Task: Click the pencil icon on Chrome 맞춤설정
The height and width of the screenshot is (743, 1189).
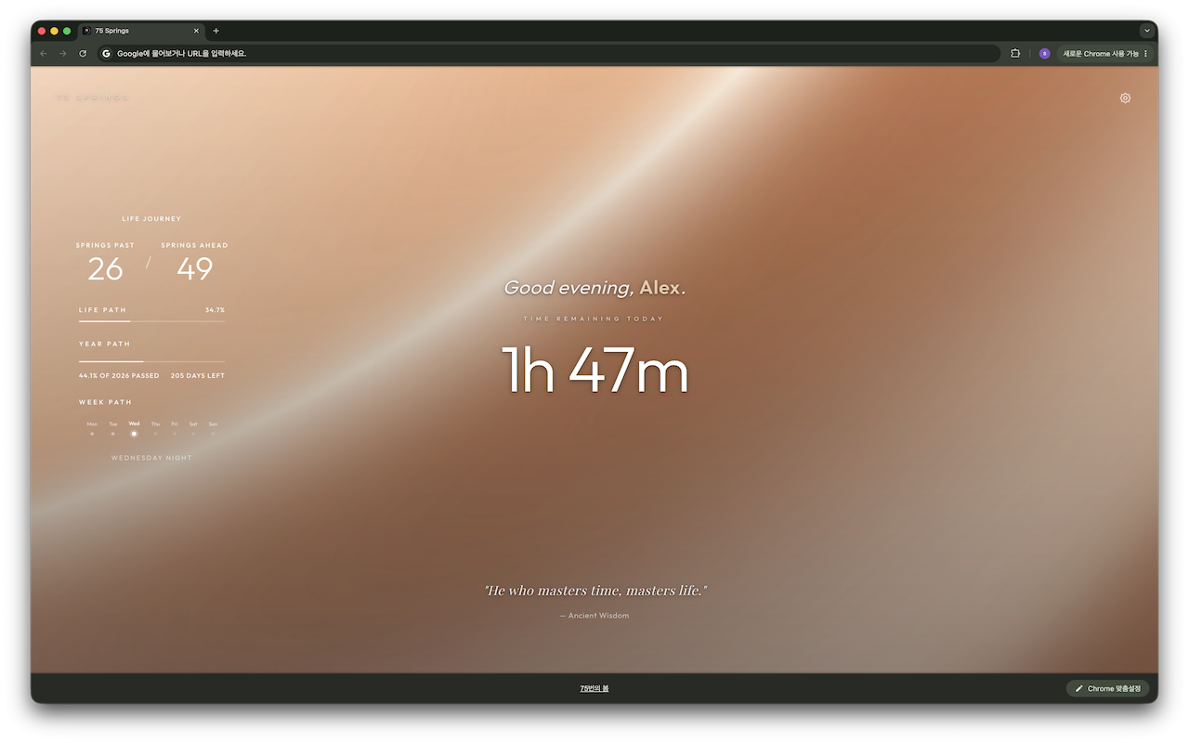Action: [1079, 689]
